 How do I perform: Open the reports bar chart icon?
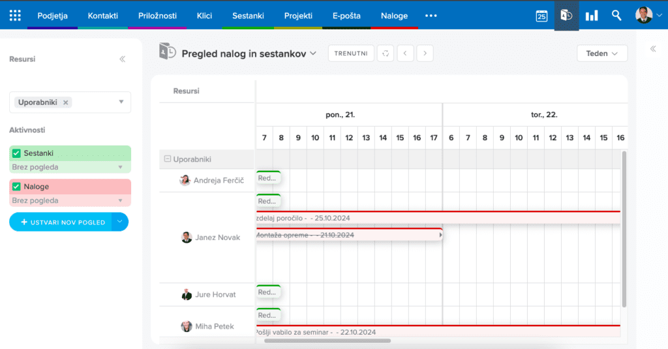coord(592,16)
